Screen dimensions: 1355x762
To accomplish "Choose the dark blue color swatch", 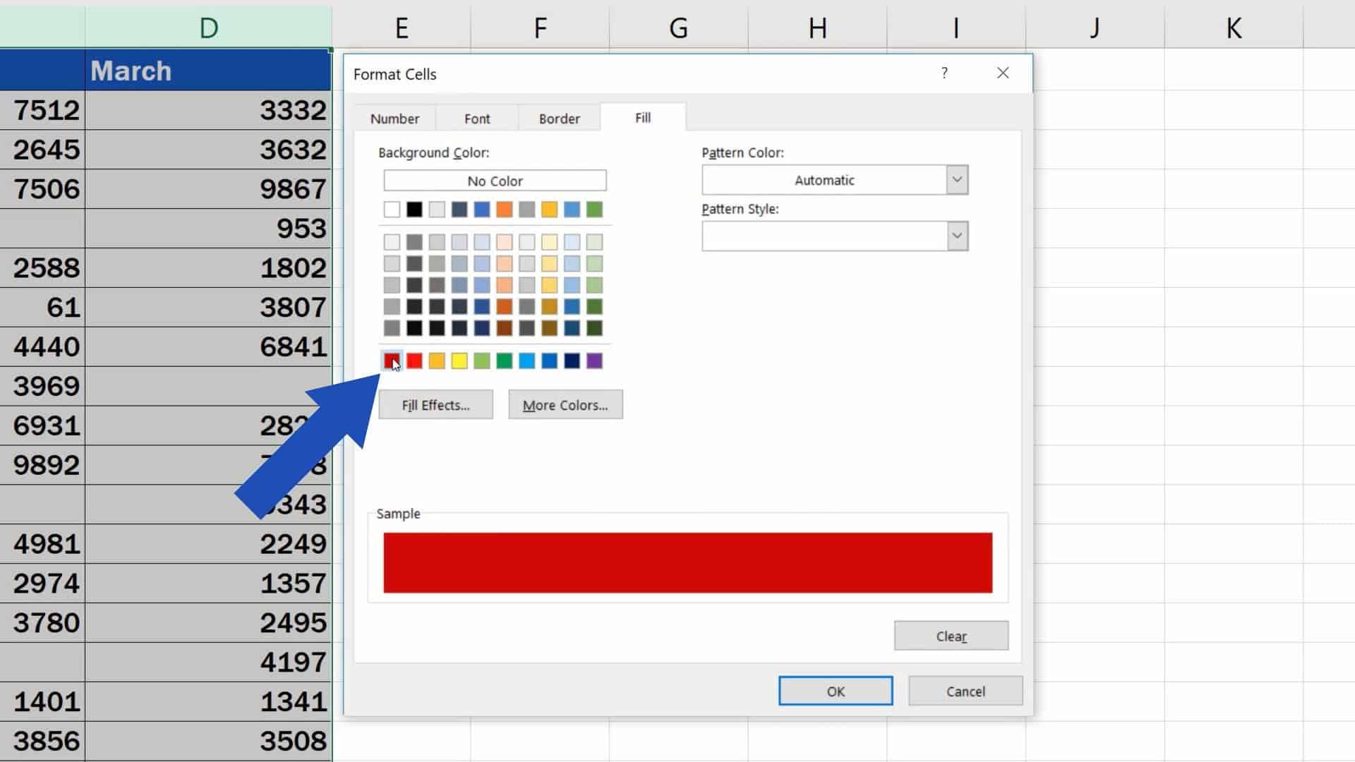I will (x=572, y=361).
